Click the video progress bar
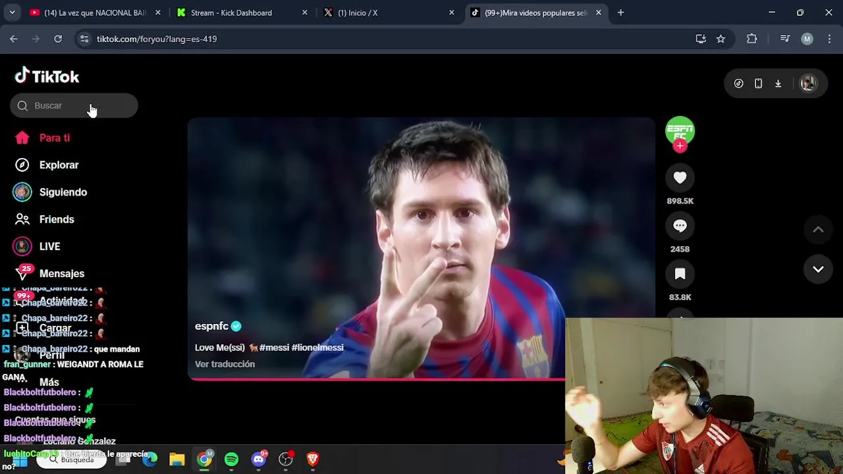843x474 pixels. pyautogui.click(x=376, y=379)
